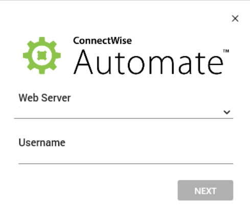Screen dimensions: 250x207
Task: Click the green gear Automate logo
Action: click(x=42, y=56)
